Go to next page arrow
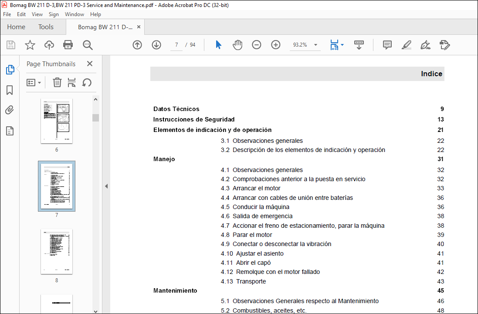Viewport: 478px width, 314px height. coord(156,45)
